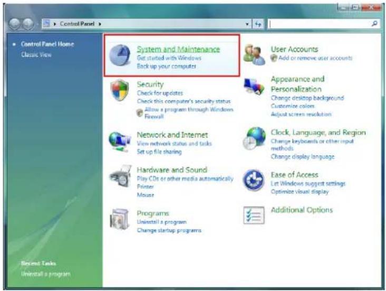Click Change startup programs
Image resolution: width=386 pixels, height=291 pixels.
tap(169, 230)
